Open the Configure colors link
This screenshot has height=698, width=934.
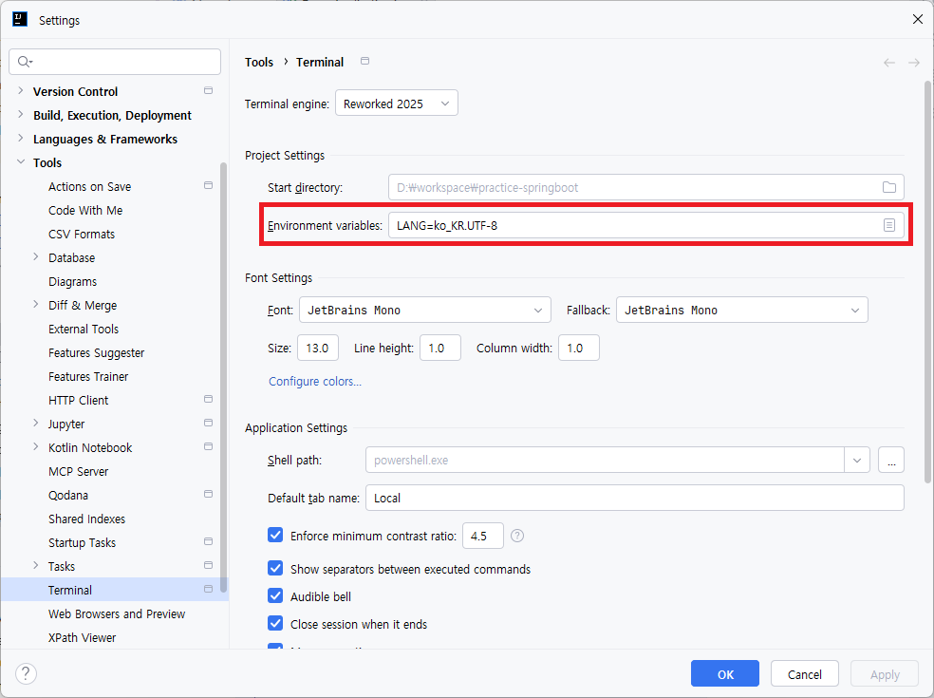coord(315,382)
